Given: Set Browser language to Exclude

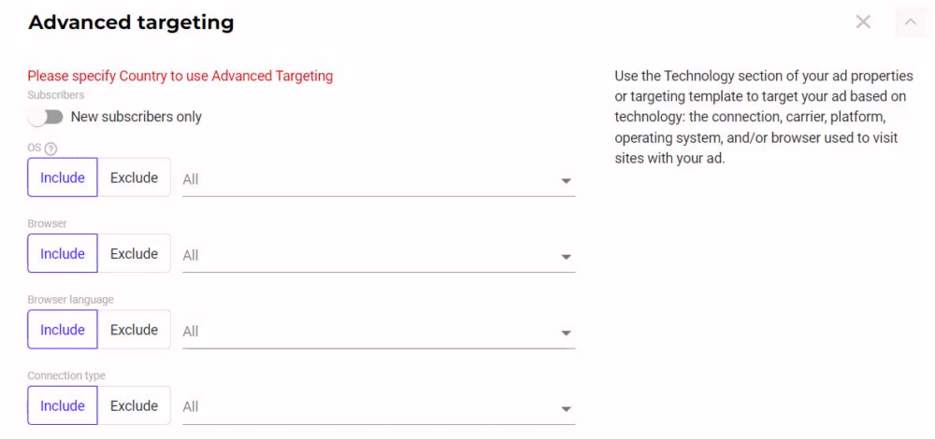Looking at the screenshot, I should pos(134,330).
